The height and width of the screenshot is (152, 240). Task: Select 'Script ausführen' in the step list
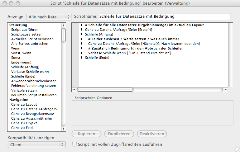(x=25, y=30)
